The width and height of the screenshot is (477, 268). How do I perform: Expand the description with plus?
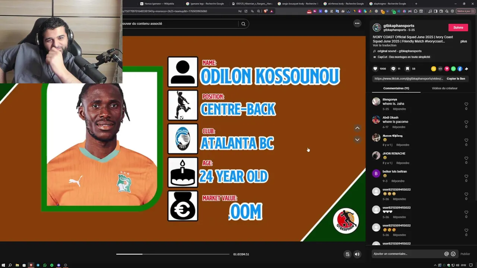[x=464, y=41]
